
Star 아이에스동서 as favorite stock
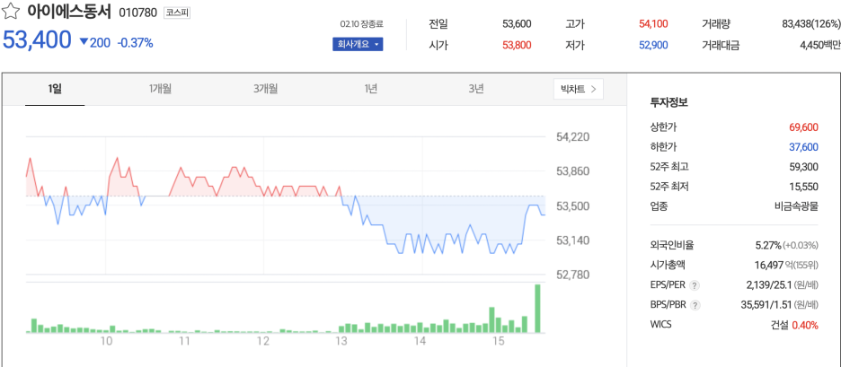(x=12, y=12)
